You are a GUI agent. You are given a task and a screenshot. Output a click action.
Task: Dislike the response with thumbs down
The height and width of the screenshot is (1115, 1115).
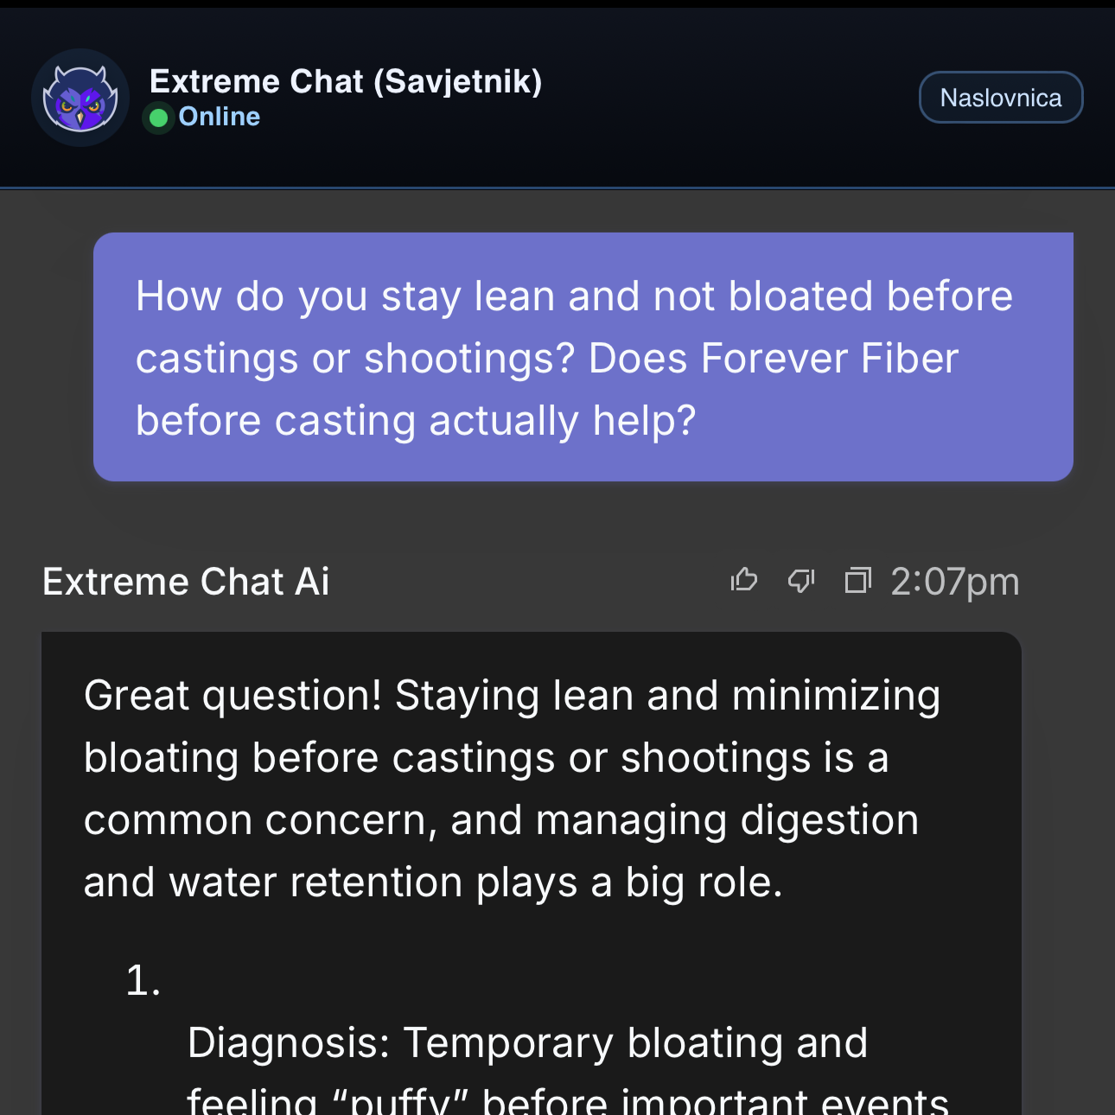(801, 581)
